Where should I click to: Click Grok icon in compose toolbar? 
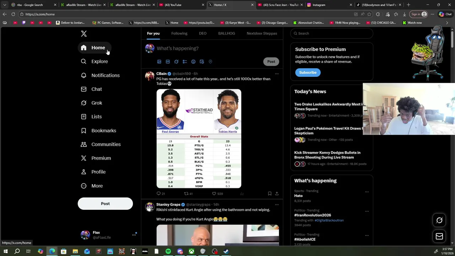(x=176, y=62)
